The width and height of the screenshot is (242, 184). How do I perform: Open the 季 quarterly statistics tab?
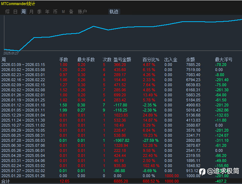click(39, 12)
